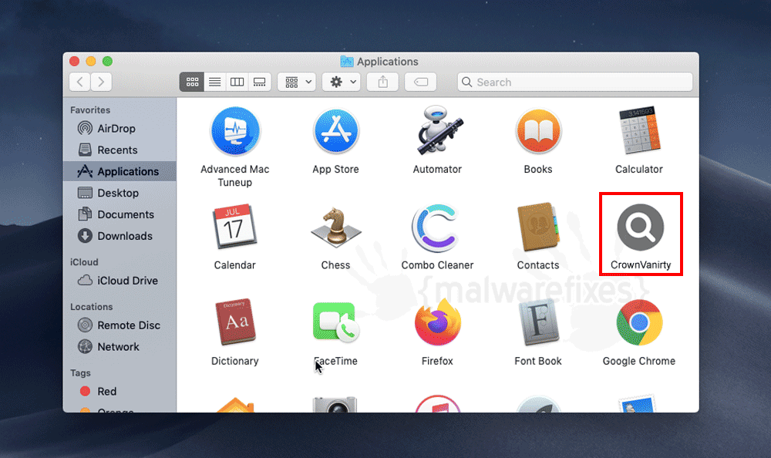
Task: Select the App Store application icon
Action: pyautogui.click(x=336, y=131)
